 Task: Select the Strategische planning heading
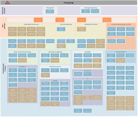click(x=90, y=8)
